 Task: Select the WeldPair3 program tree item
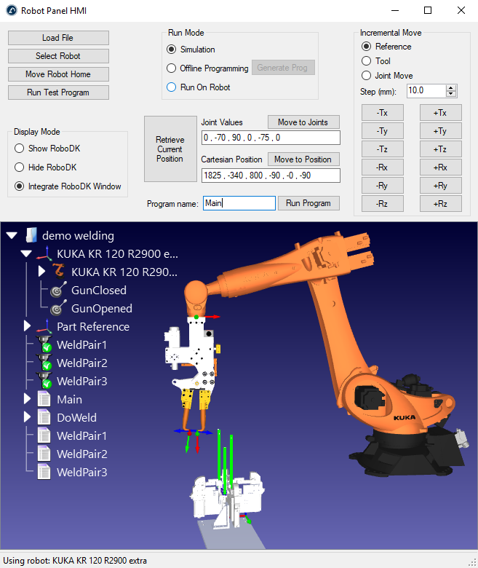(x=81, y=472)
